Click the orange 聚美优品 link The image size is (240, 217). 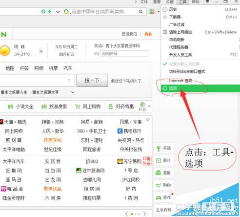click(x=53, y=189)
